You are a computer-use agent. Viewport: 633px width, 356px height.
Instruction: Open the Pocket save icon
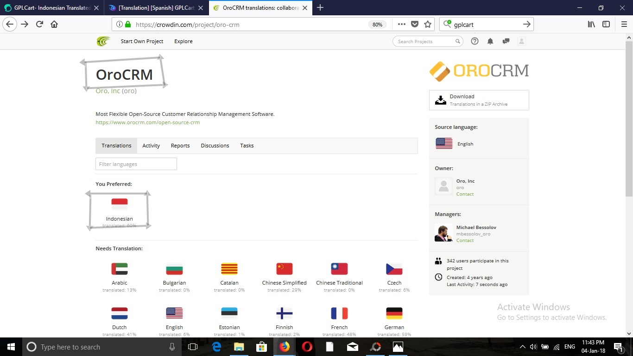click(x=415, y=24)
